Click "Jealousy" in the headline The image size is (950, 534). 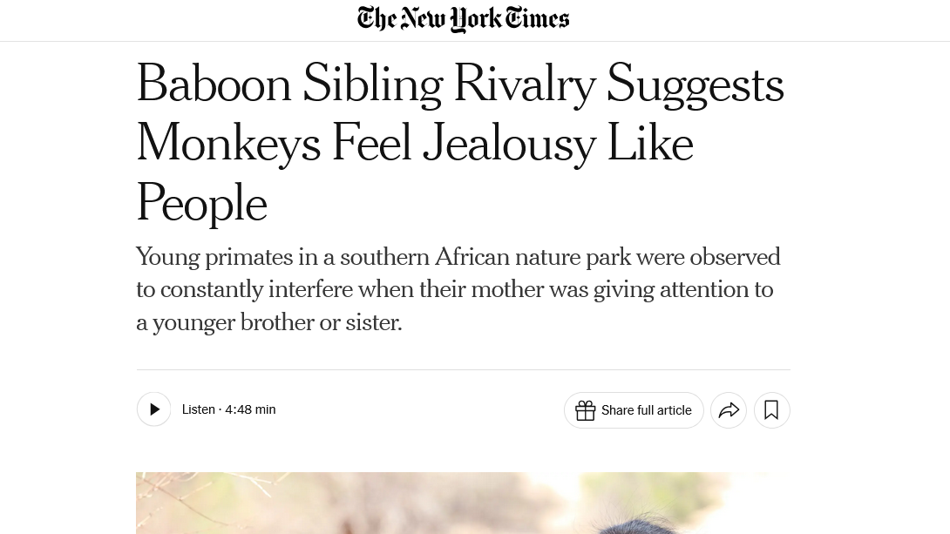point(509,145)
